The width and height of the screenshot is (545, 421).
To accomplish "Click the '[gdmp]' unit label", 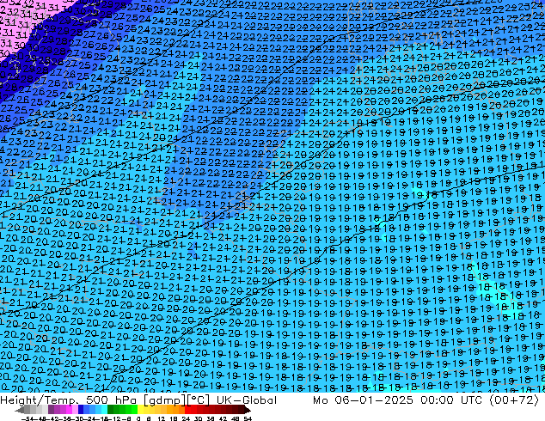I will (165, 400).
